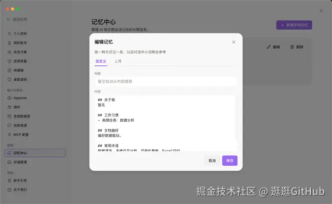This screenshot has width=332, height=204.
Task: Switch to the 上传 tab
Action: pos(118,61)
